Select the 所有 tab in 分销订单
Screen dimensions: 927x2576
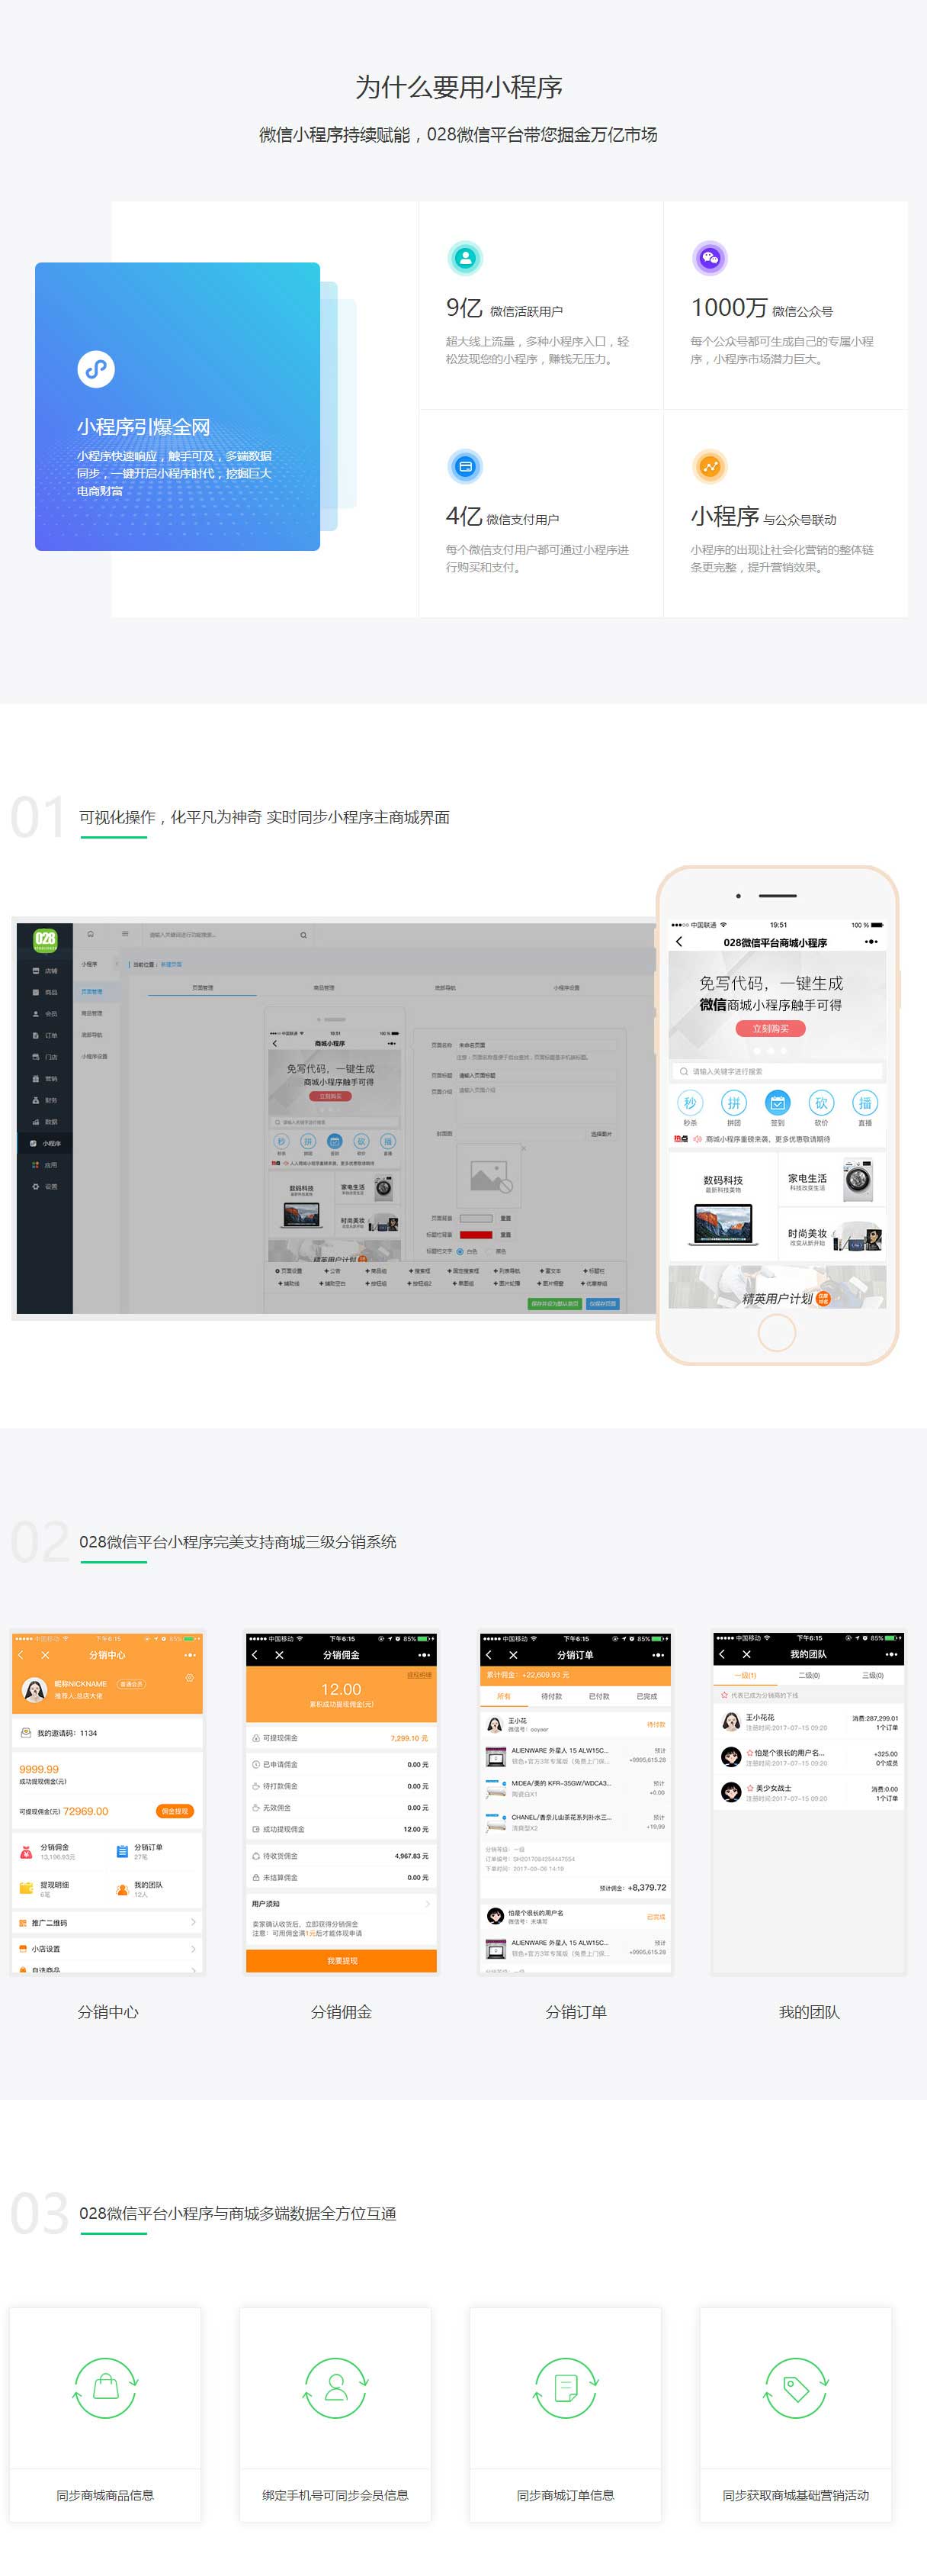click(x=503, y=1697)
